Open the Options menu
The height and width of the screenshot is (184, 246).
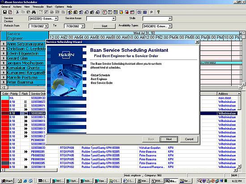pyautogui.click(x=59, y=7)
